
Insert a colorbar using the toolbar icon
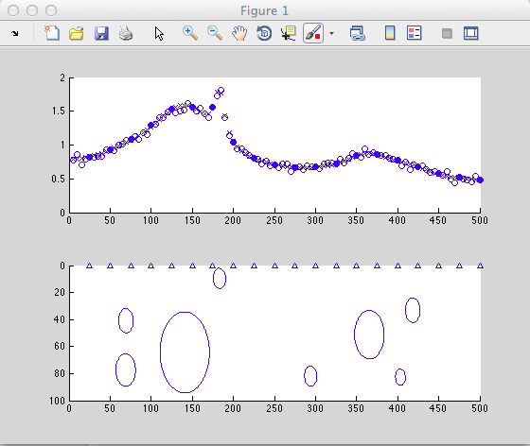[x=390, y=33]
